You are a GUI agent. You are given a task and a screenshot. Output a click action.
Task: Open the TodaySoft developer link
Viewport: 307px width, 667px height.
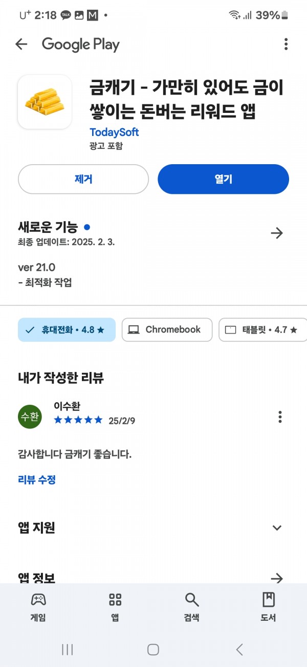[x=114, y=132]
